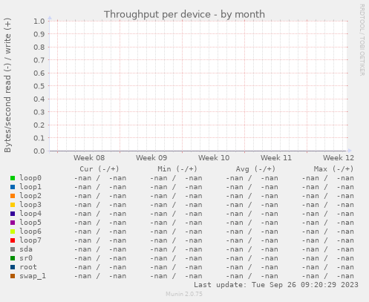Select the loop0 device label
The image size is (369, 302).
tap(30, 178)
